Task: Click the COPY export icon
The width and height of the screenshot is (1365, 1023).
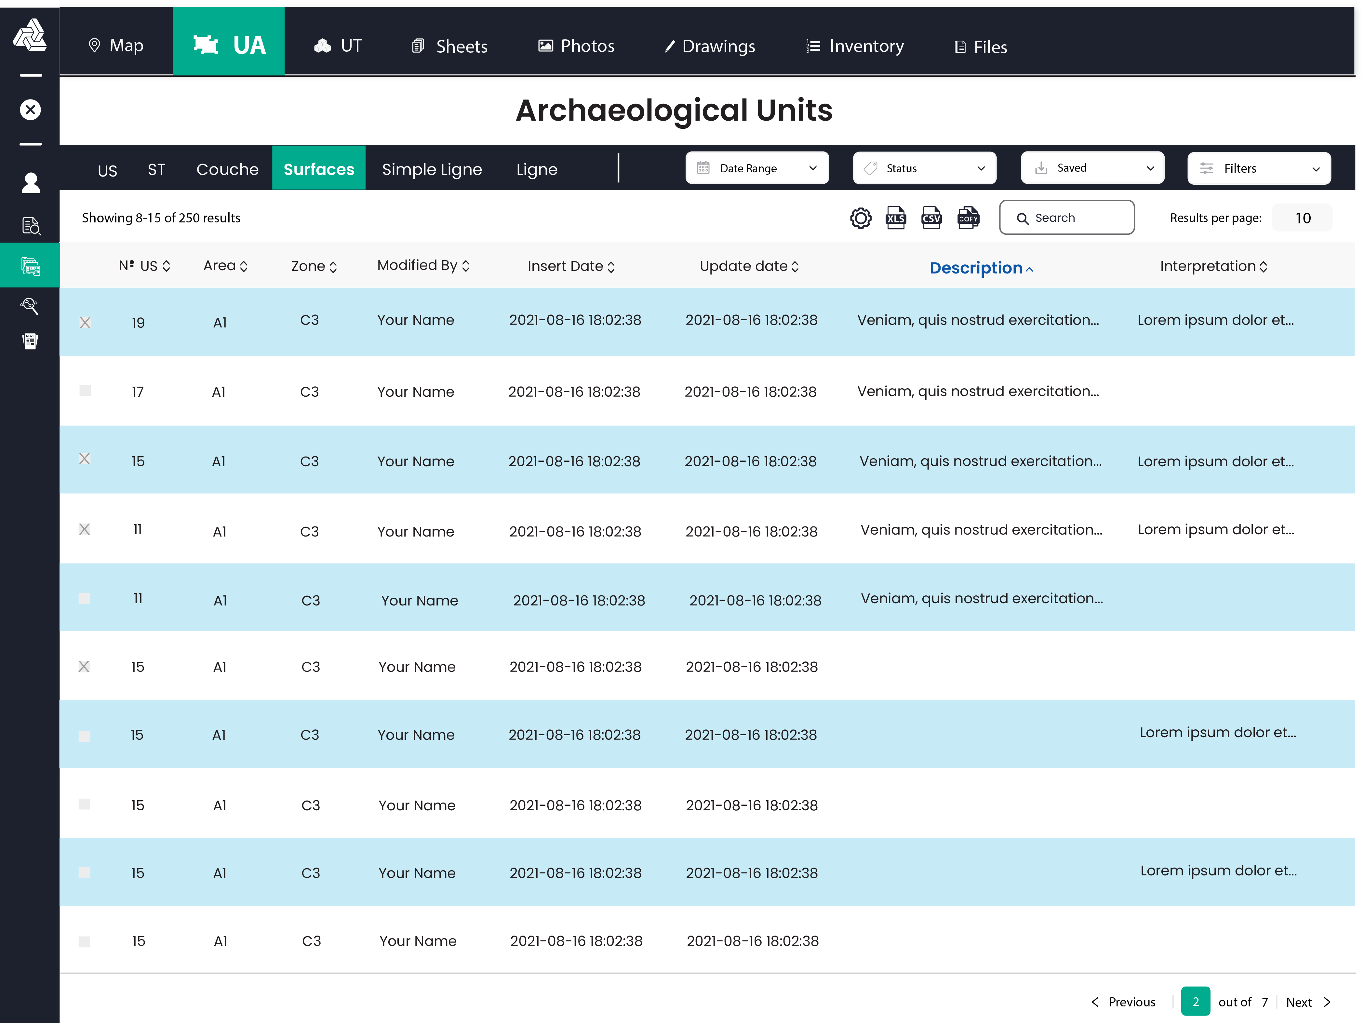Action: point(968,218)
